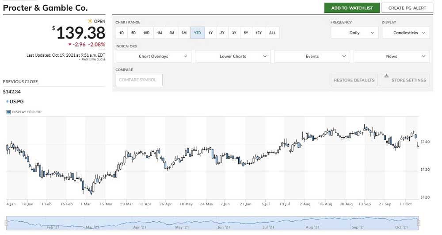Click Oct '21 on the overview timeline
The height and width of the screenshot is (235, 442).
[x=401, y=227]
